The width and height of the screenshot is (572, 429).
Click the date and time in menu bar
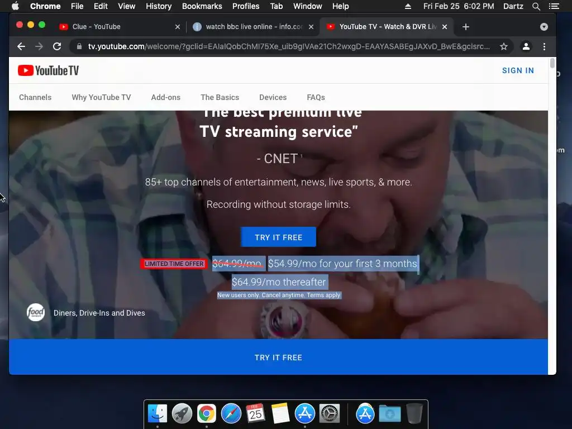point(459,6)
